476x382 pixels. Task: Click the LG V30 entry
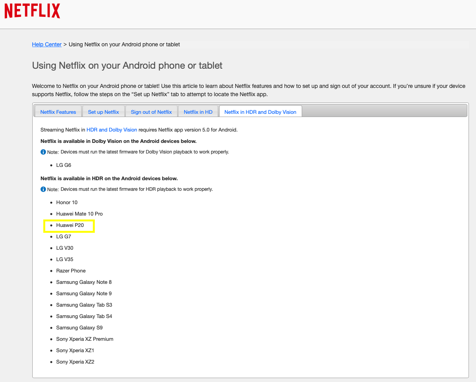[x=65, y=248]
